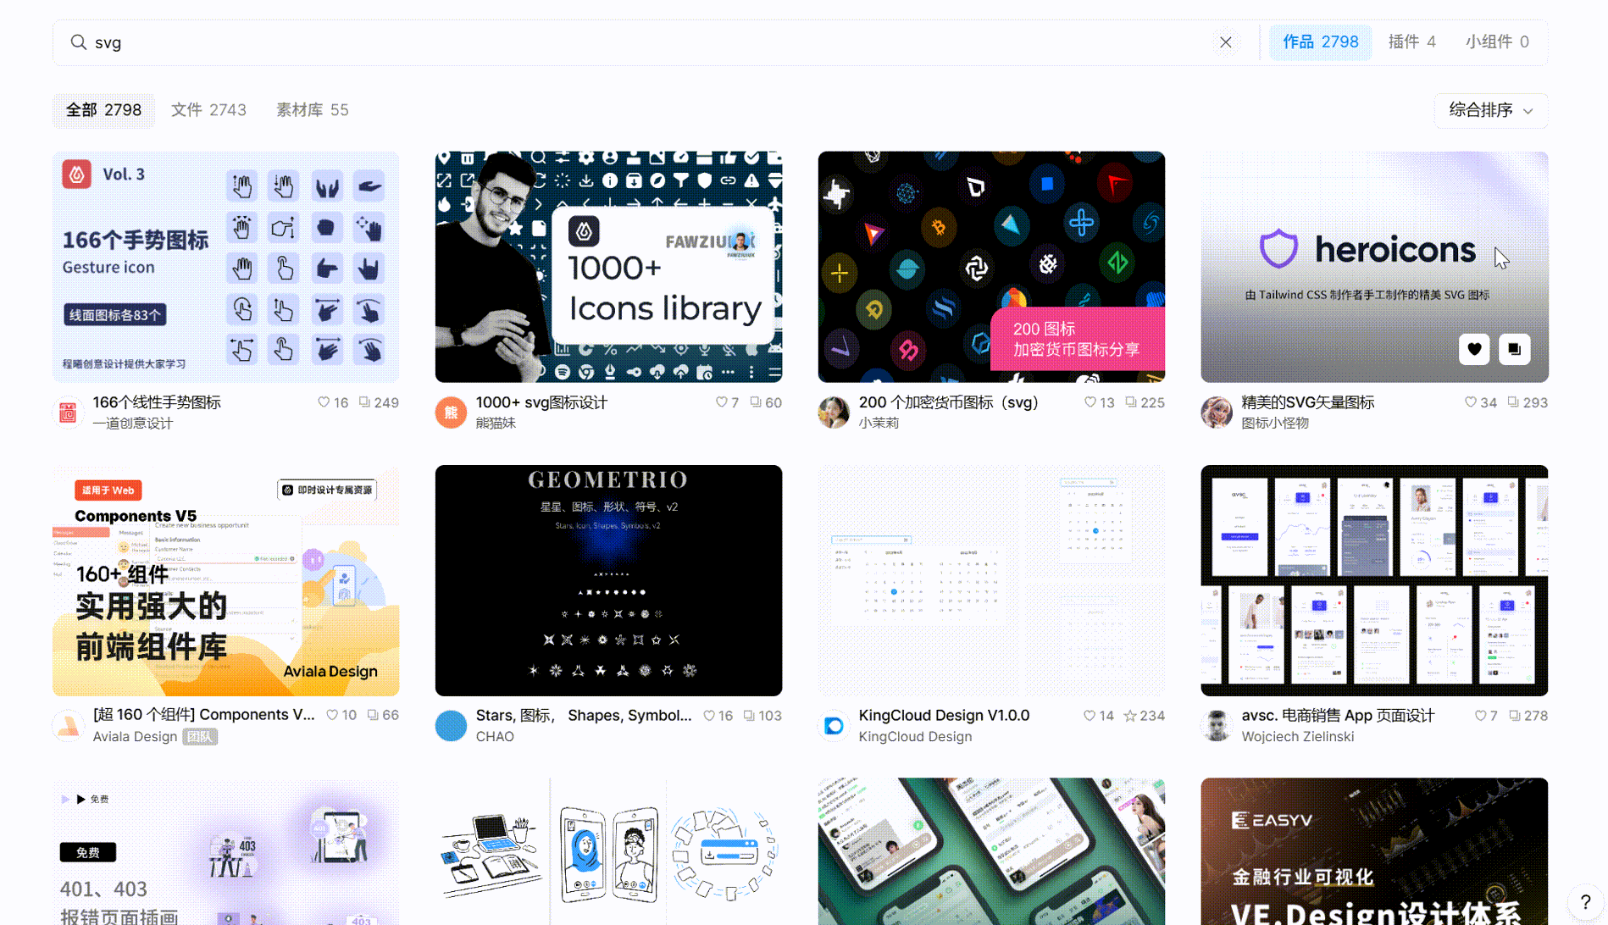Click 一道创意设计 red avatar icon

click(68, 413)
